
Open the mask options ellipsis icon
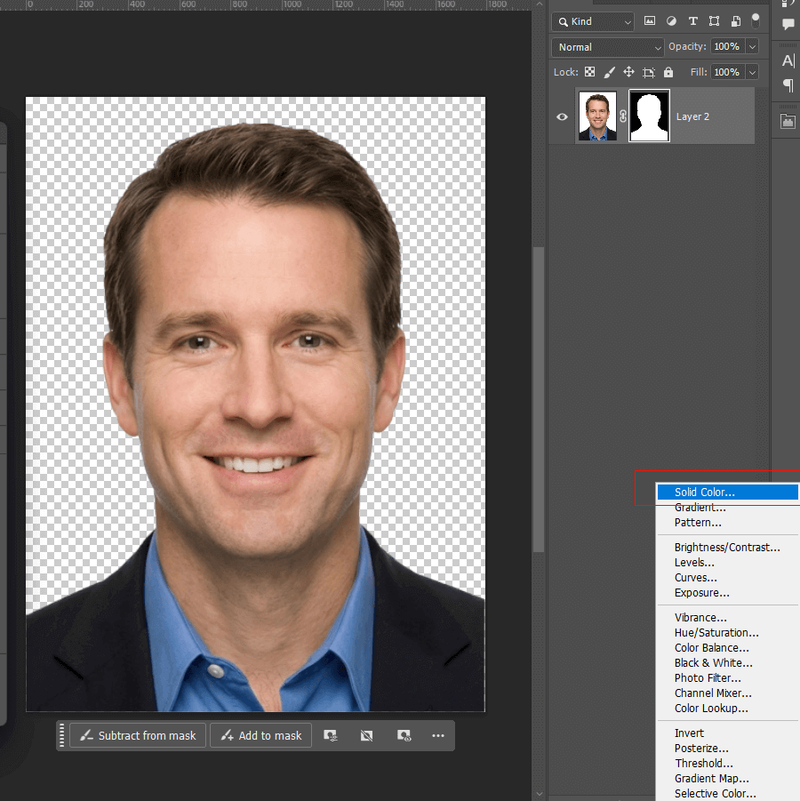click(438, 736)
